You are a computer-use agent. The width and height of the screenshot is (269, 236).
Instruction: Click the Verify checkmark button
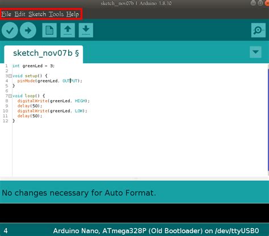tap(10, 30)
